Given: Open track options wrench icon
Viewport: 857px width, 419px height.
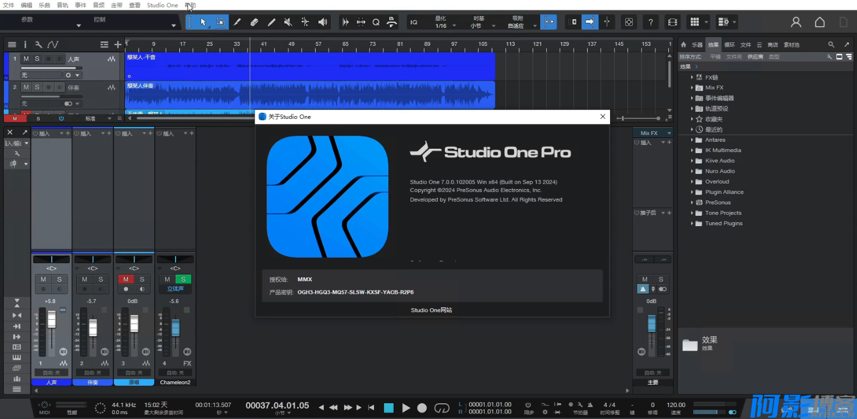Looking at the screenshot, I should point(38,45).
